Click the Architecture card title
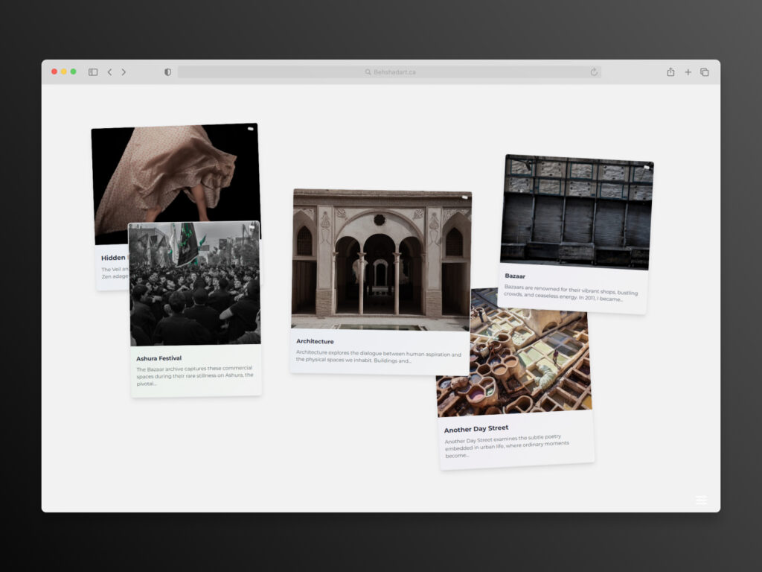The width and height of the screenshot is (762, 572). click(x=315, y=341)
